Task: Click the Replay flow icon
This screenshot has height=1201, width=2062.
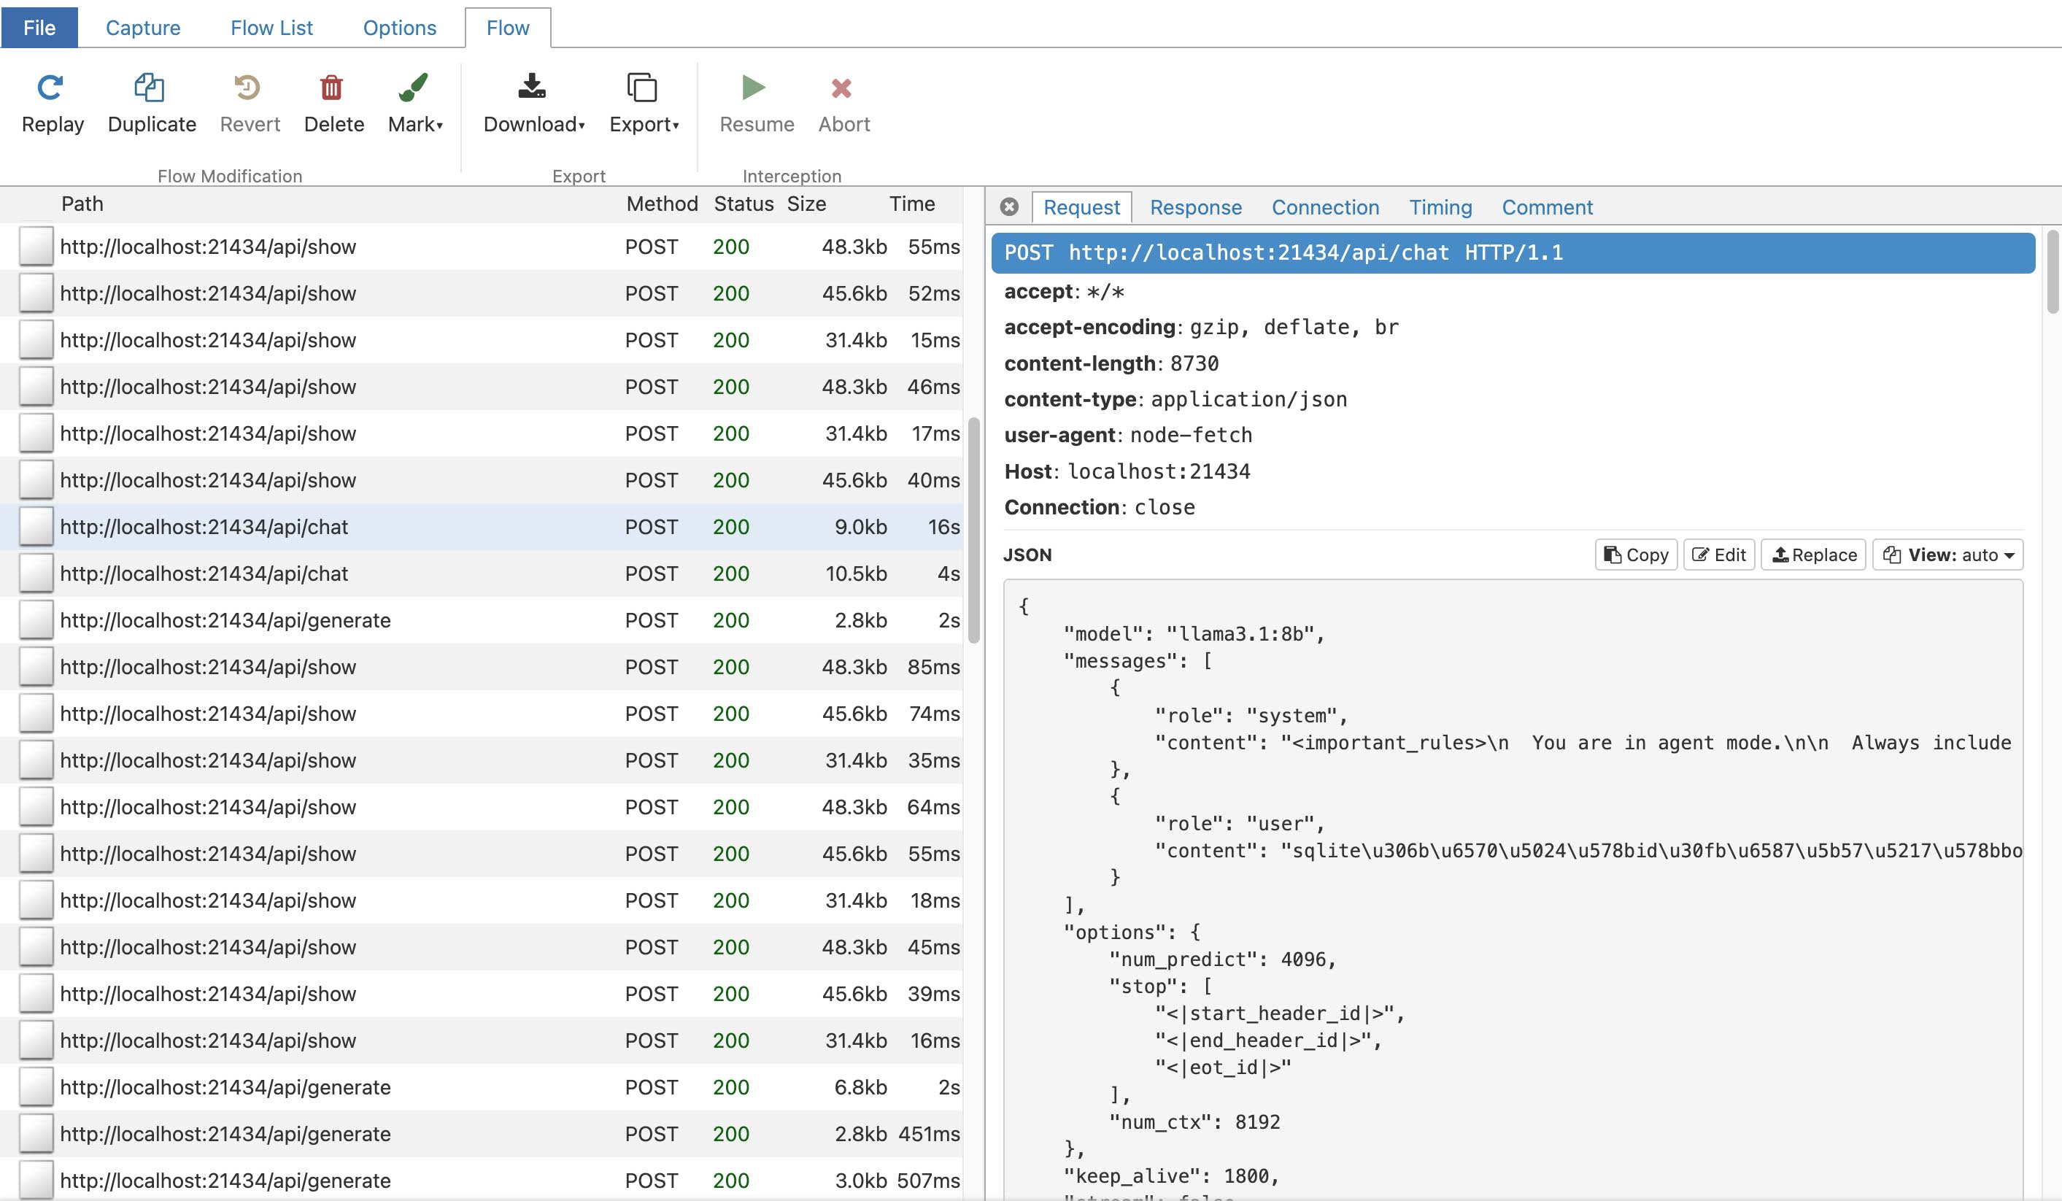Action: [51, 88]
